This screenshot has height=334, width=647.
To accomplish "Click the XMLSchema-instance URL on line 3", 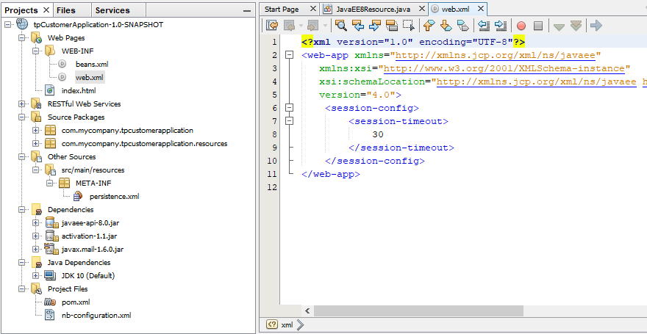I will click(x=504, y=68).
